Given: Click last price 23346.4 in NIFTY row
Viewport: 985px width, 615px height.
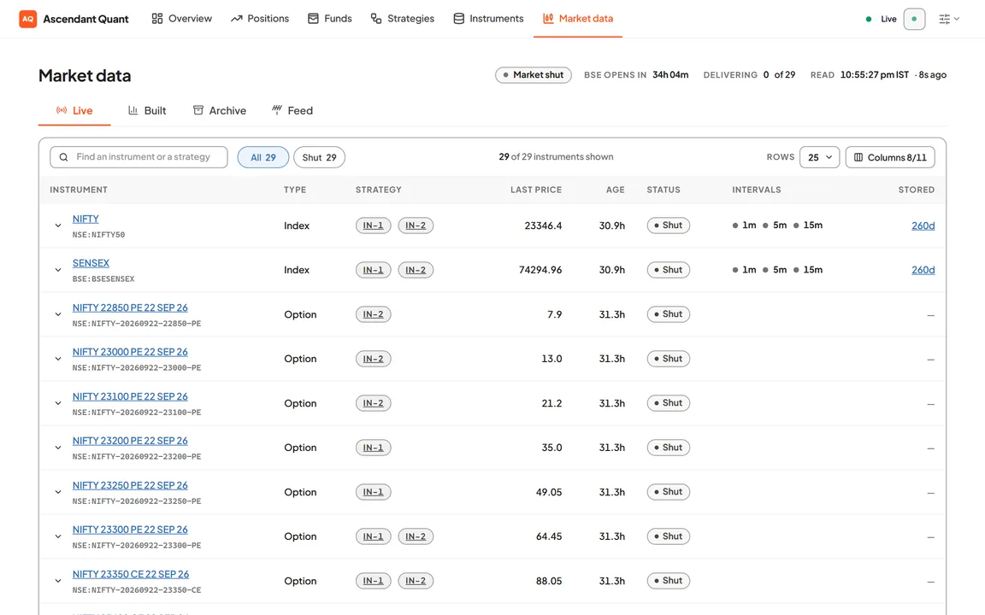Looking at the screenshot, I should [544, 225].
